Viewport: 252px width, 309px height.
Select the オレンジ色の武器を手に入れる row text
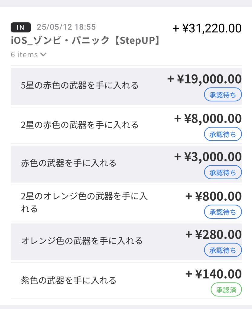coord(82,241)
